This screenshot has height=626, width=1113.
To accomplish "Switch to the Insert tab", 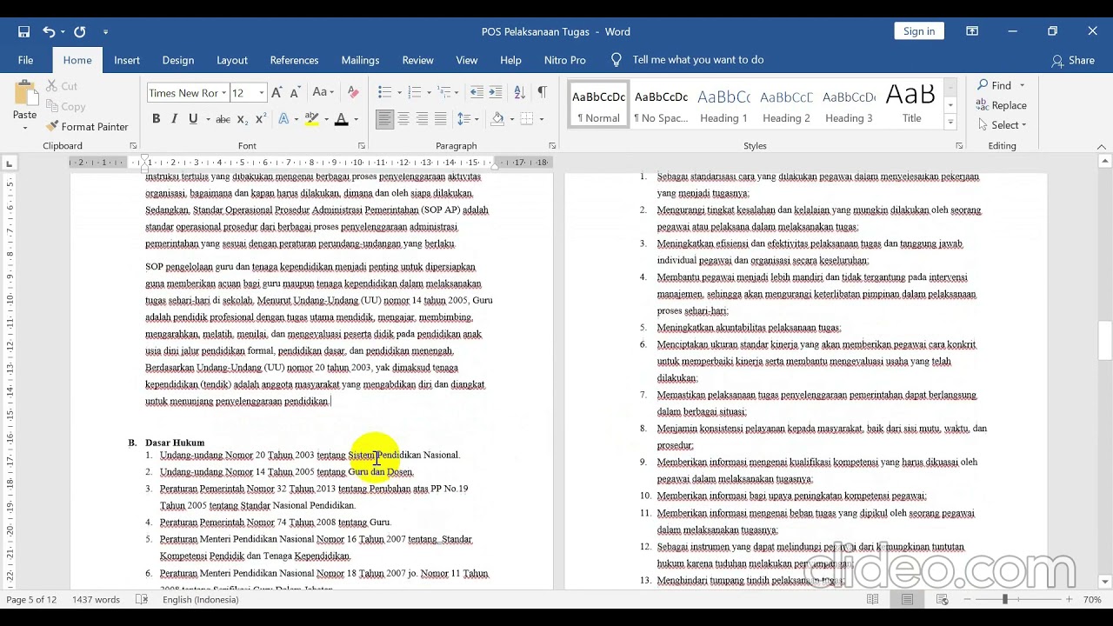I will (127, 60).
